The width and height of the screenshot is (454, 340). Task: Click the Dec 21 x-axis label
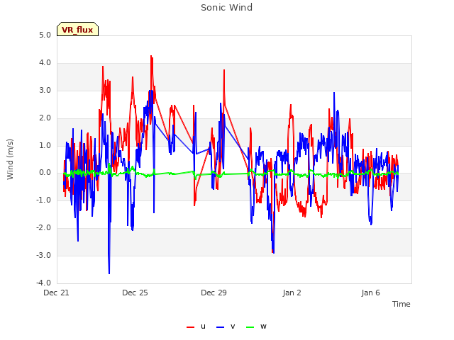(56, 293)
